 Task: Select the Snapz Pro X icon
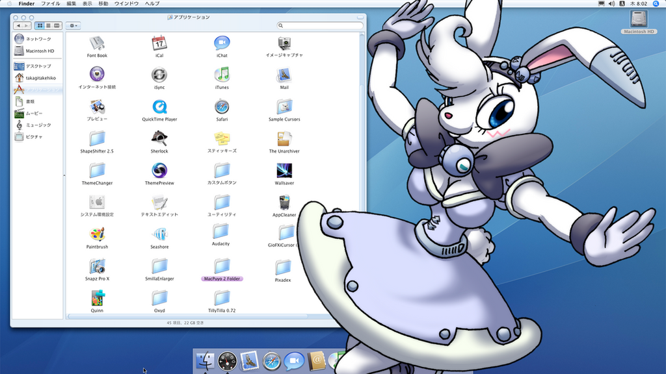point(98,266)
